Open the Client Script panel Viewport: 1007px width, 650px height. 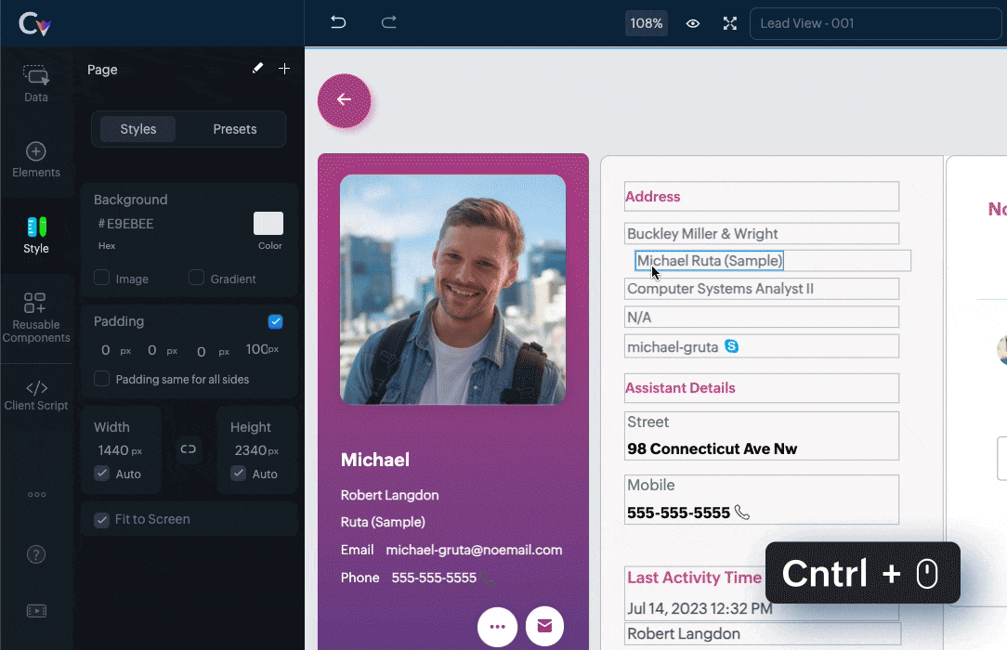(x=36, y=395)
